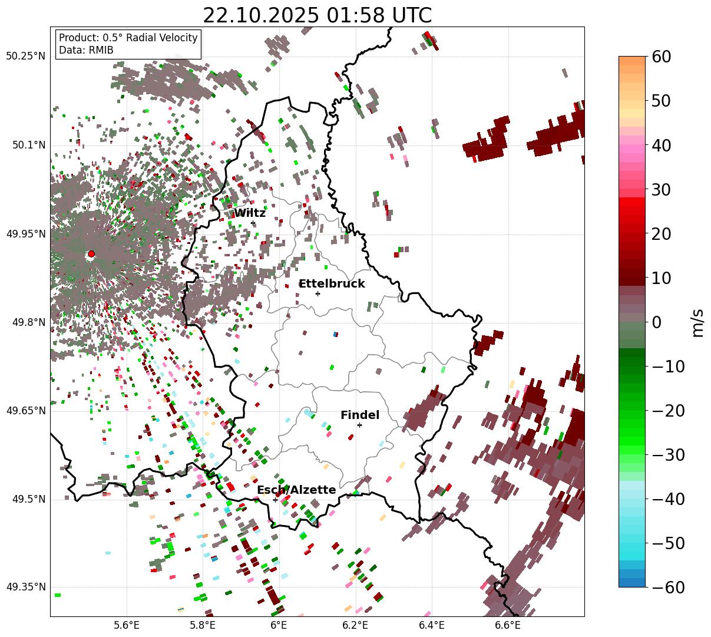Click the Findel station cross marker
The image size is (711, 637).
point(359,425)
